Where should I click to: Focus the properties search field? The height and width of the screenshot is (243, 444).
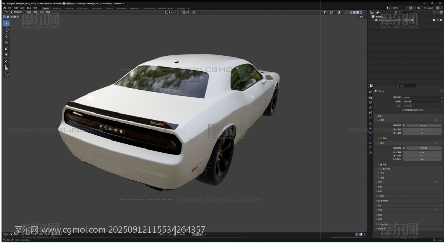[x=406, y=85]
